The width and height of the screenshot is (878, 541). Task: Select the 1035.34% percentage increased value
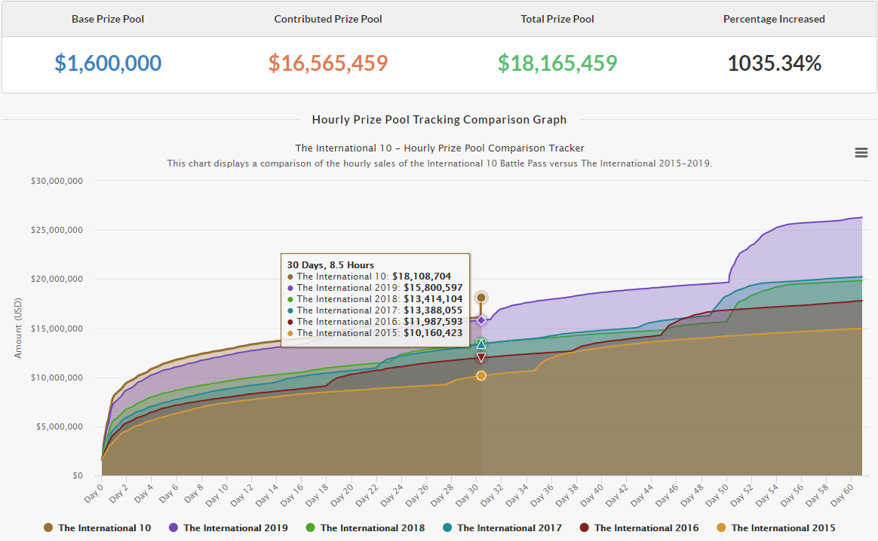pos(775,63)
